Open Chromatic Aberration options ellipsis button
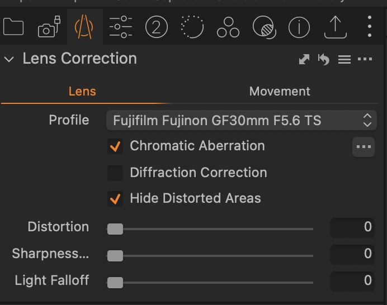The height and width of the screenshot is (305, 387). coord(364,147)
